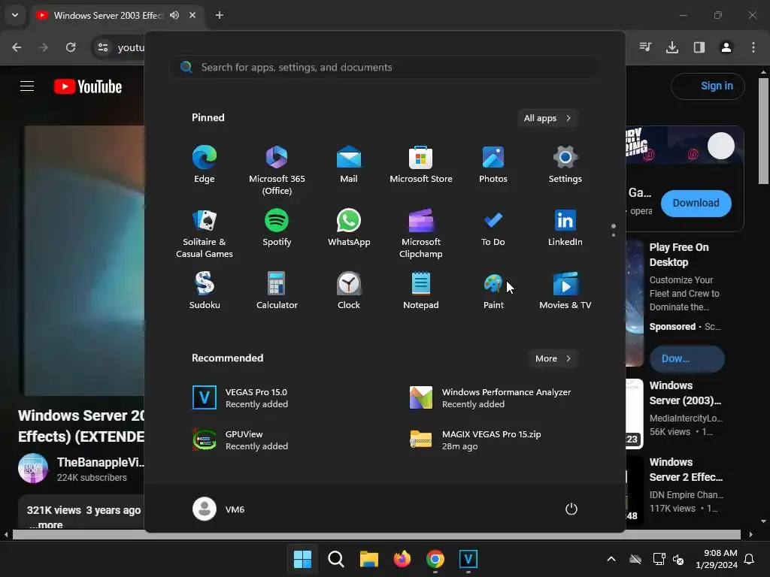Launch Spotify
Viewport: 770px width, 577px height.
coord(277,228)
